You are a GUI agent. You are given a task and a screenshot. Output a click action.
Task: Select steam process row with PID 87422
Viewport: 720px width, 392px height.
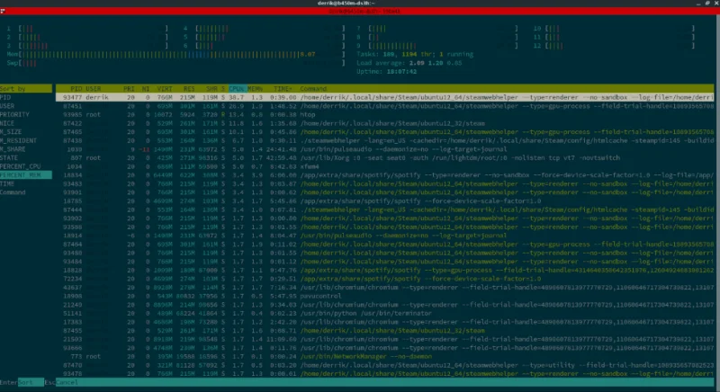385,123
